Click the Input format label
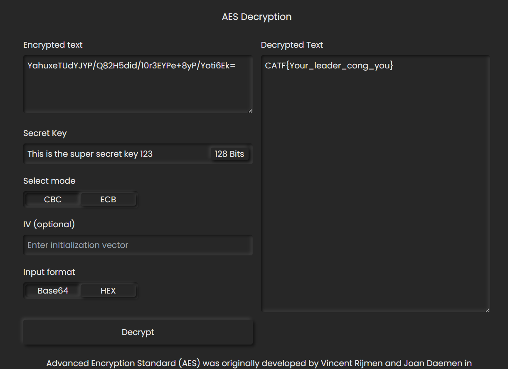The width and height of the screenshot is (508, 369). (49, 272)
